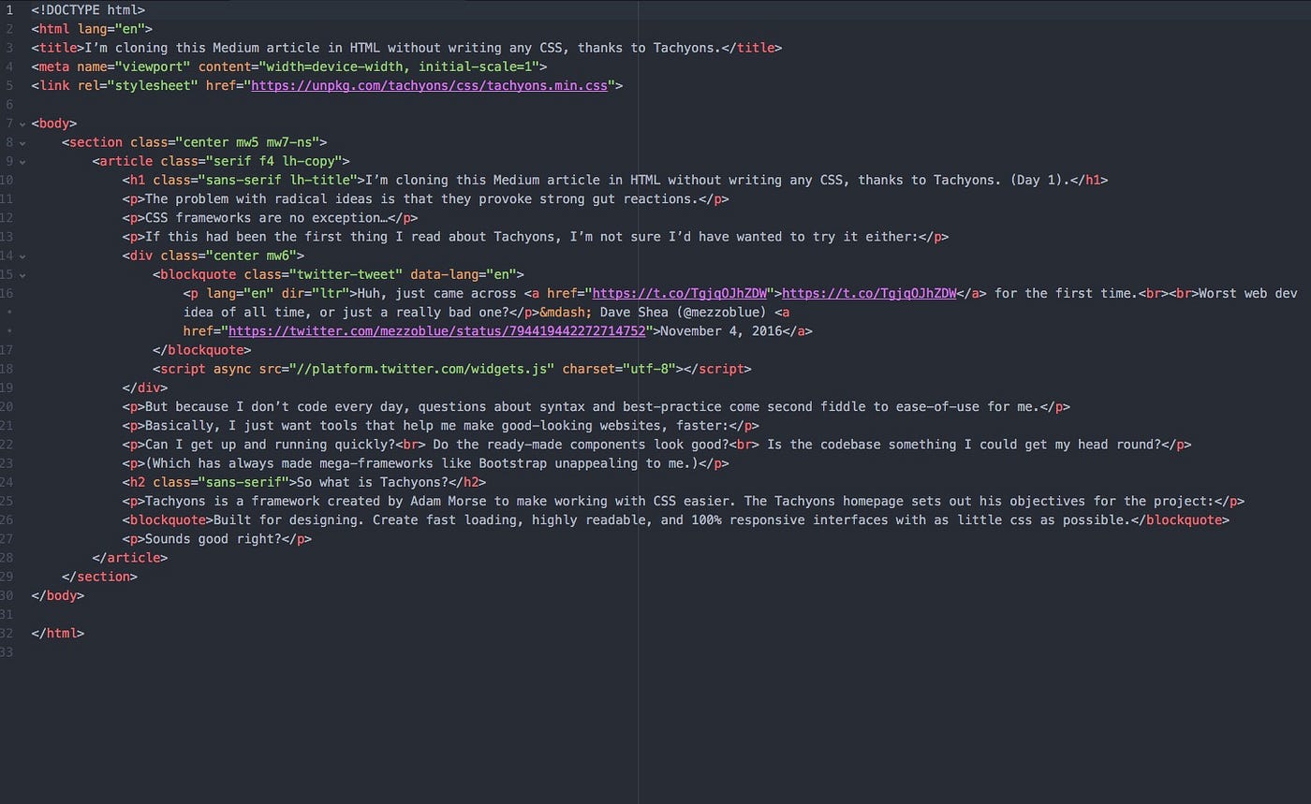Fold the div class center mw6 block

click(x=22, y=256)
